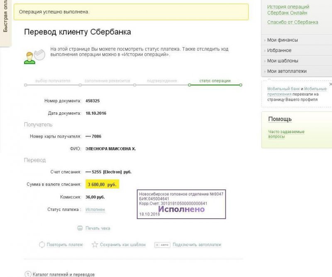This screenshot has height=277, width=332.
Task: Click the up-arrow icon beside Каталог платежей
Action: 28,274
